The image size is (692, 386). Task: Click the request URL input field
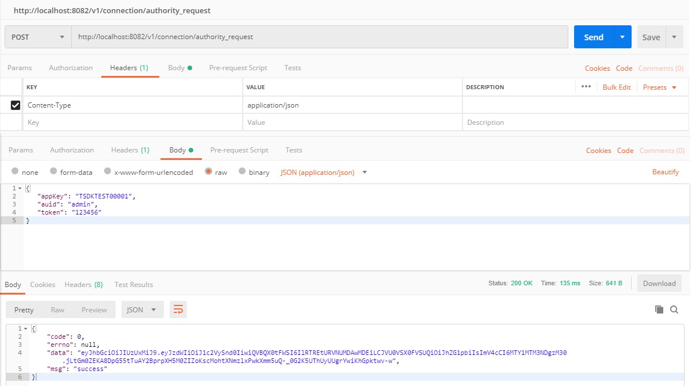(x=319, y=37)
